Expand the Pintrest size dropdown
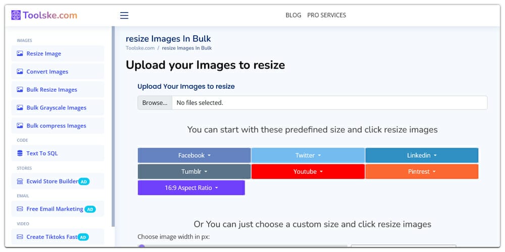The height and width of the screenshot is (252, 505). pos(422,172)
